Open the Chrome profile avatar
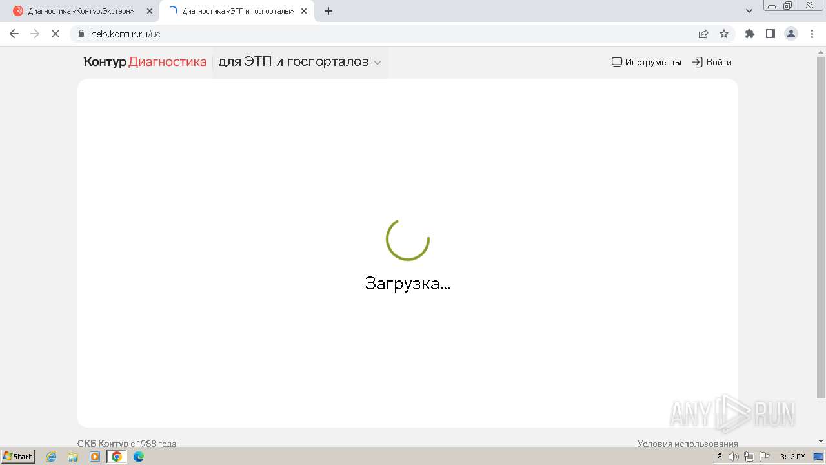Image resolution: width=826 pixels, height=465 pixels. click(x=791, y=34)
